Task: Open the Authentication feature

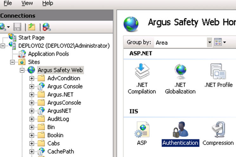Action: [x=180, y=134]
